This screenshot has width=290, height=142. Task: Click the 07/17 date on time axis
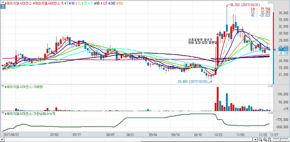(x=77, y=134)
